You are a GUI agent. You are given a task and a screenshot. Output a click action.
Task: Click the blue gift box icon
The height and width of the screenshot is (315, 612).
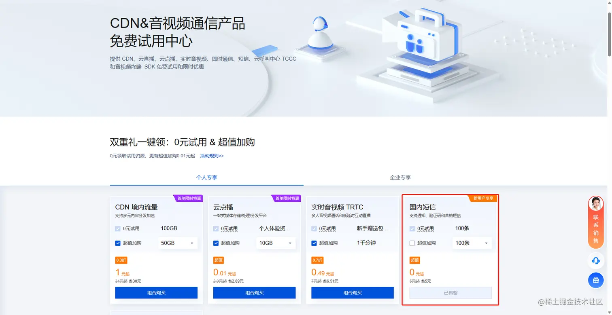coord(596,280)
